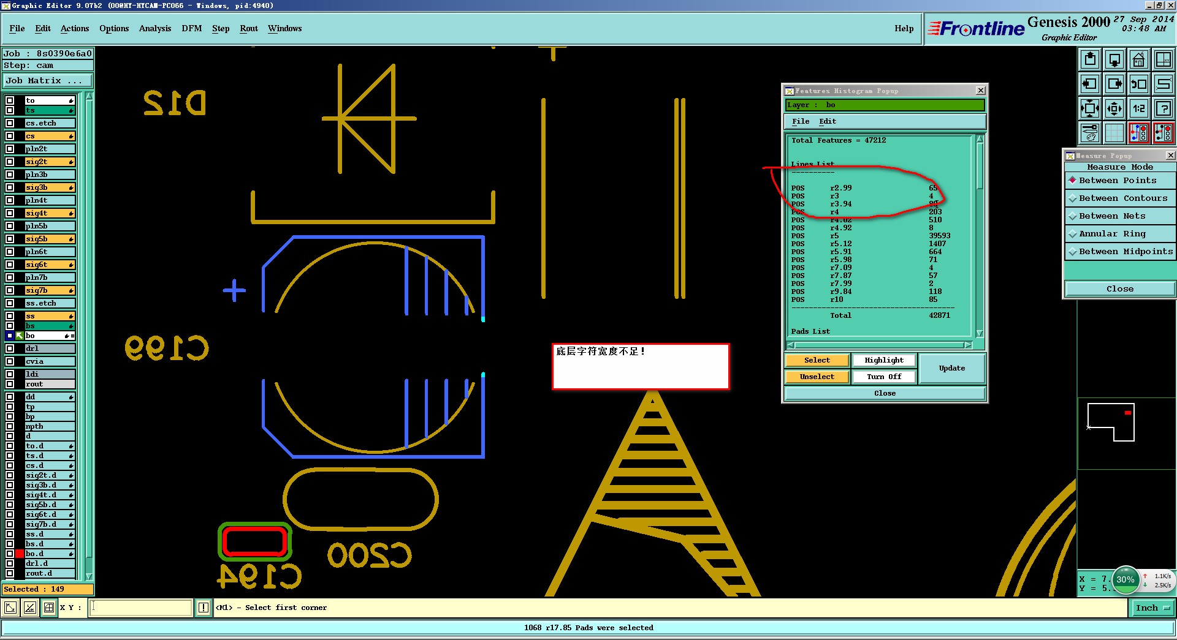Click the previous view undo icon

coord(1139,84)
